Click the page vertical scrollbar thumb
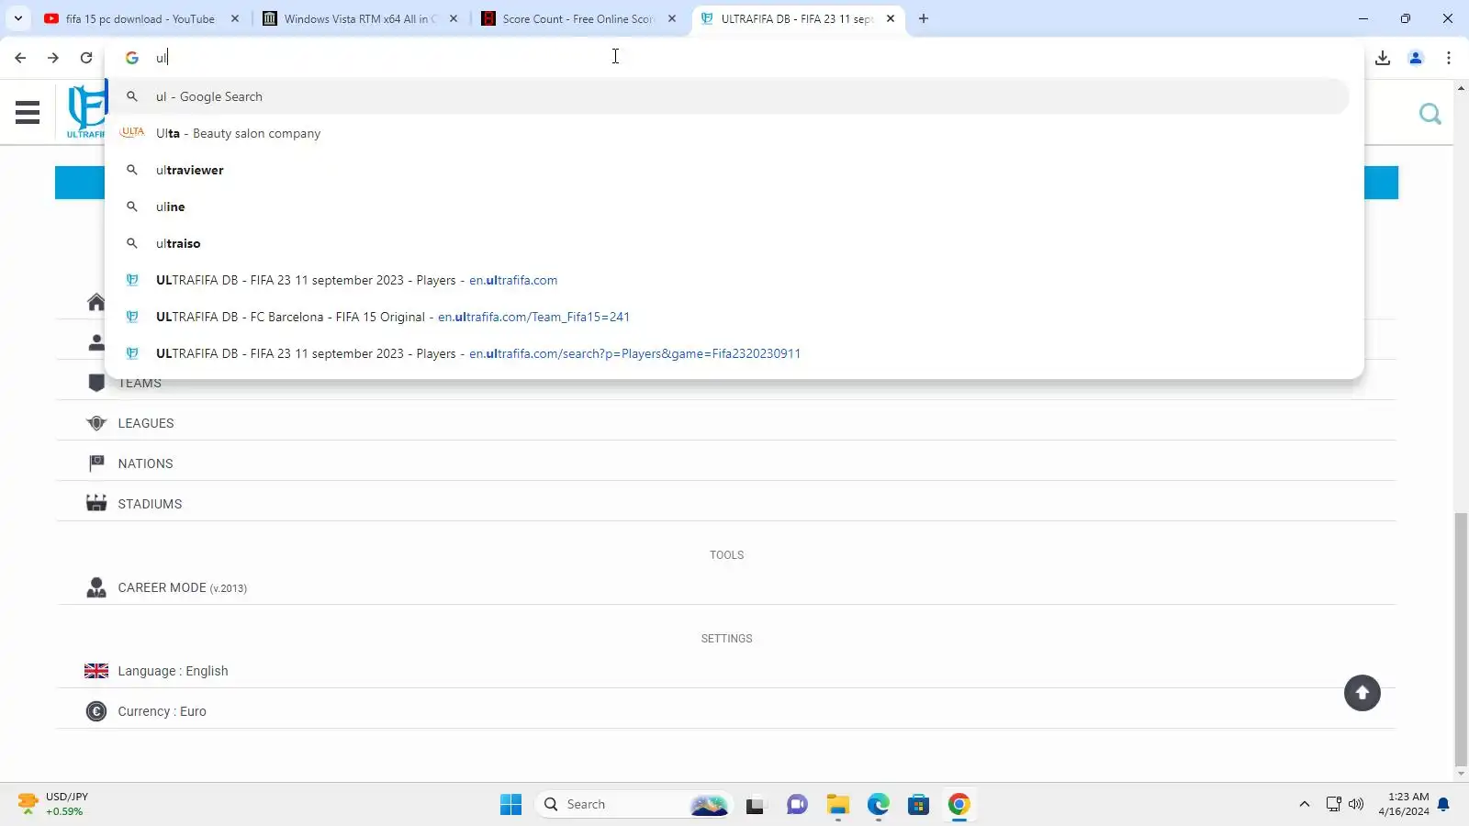The image size is (1469, 826). point(1461,640)
